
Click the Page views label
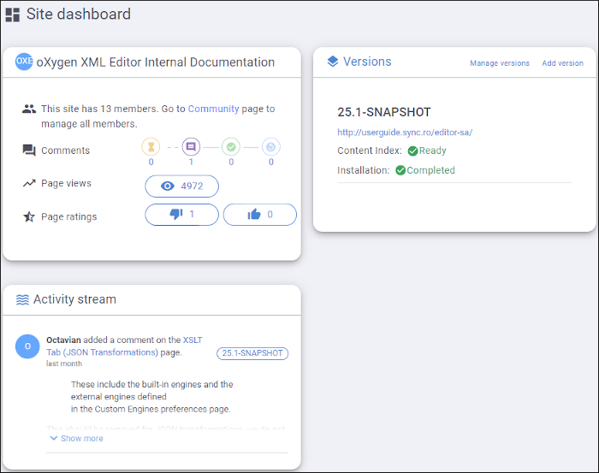pos(67,184)
